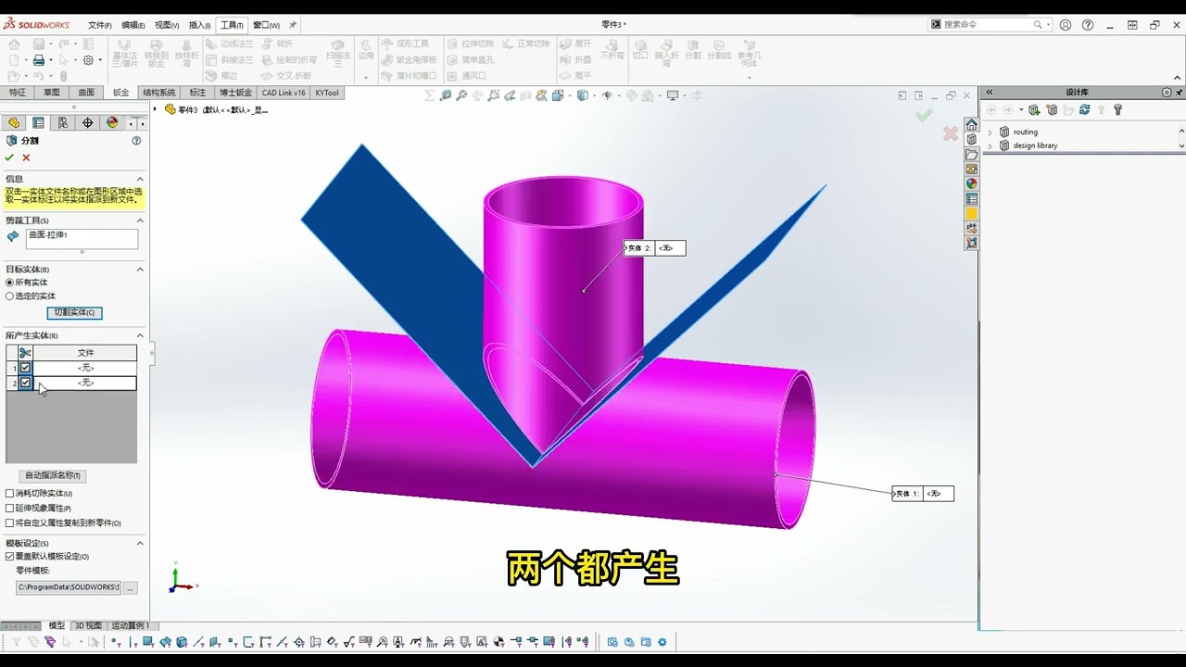Click the print icon in the top toolbar
The image size is (1186, 667).
(x=39, y=60)
